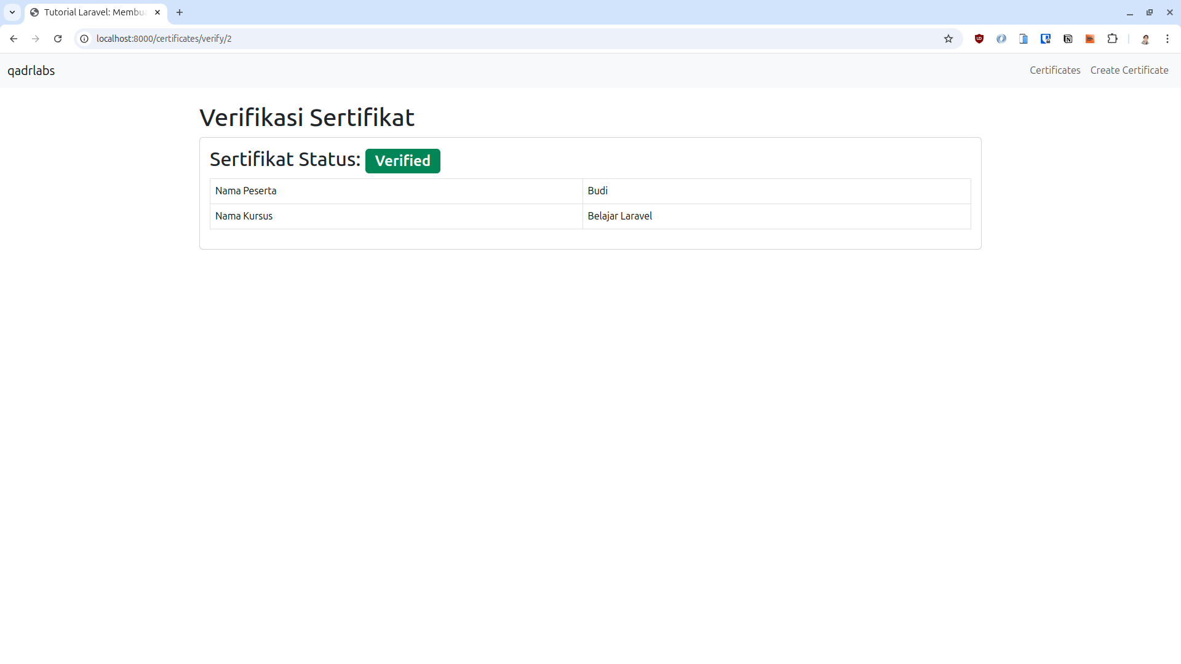Open the Create Certificate page

click(x=1129, y=70)
